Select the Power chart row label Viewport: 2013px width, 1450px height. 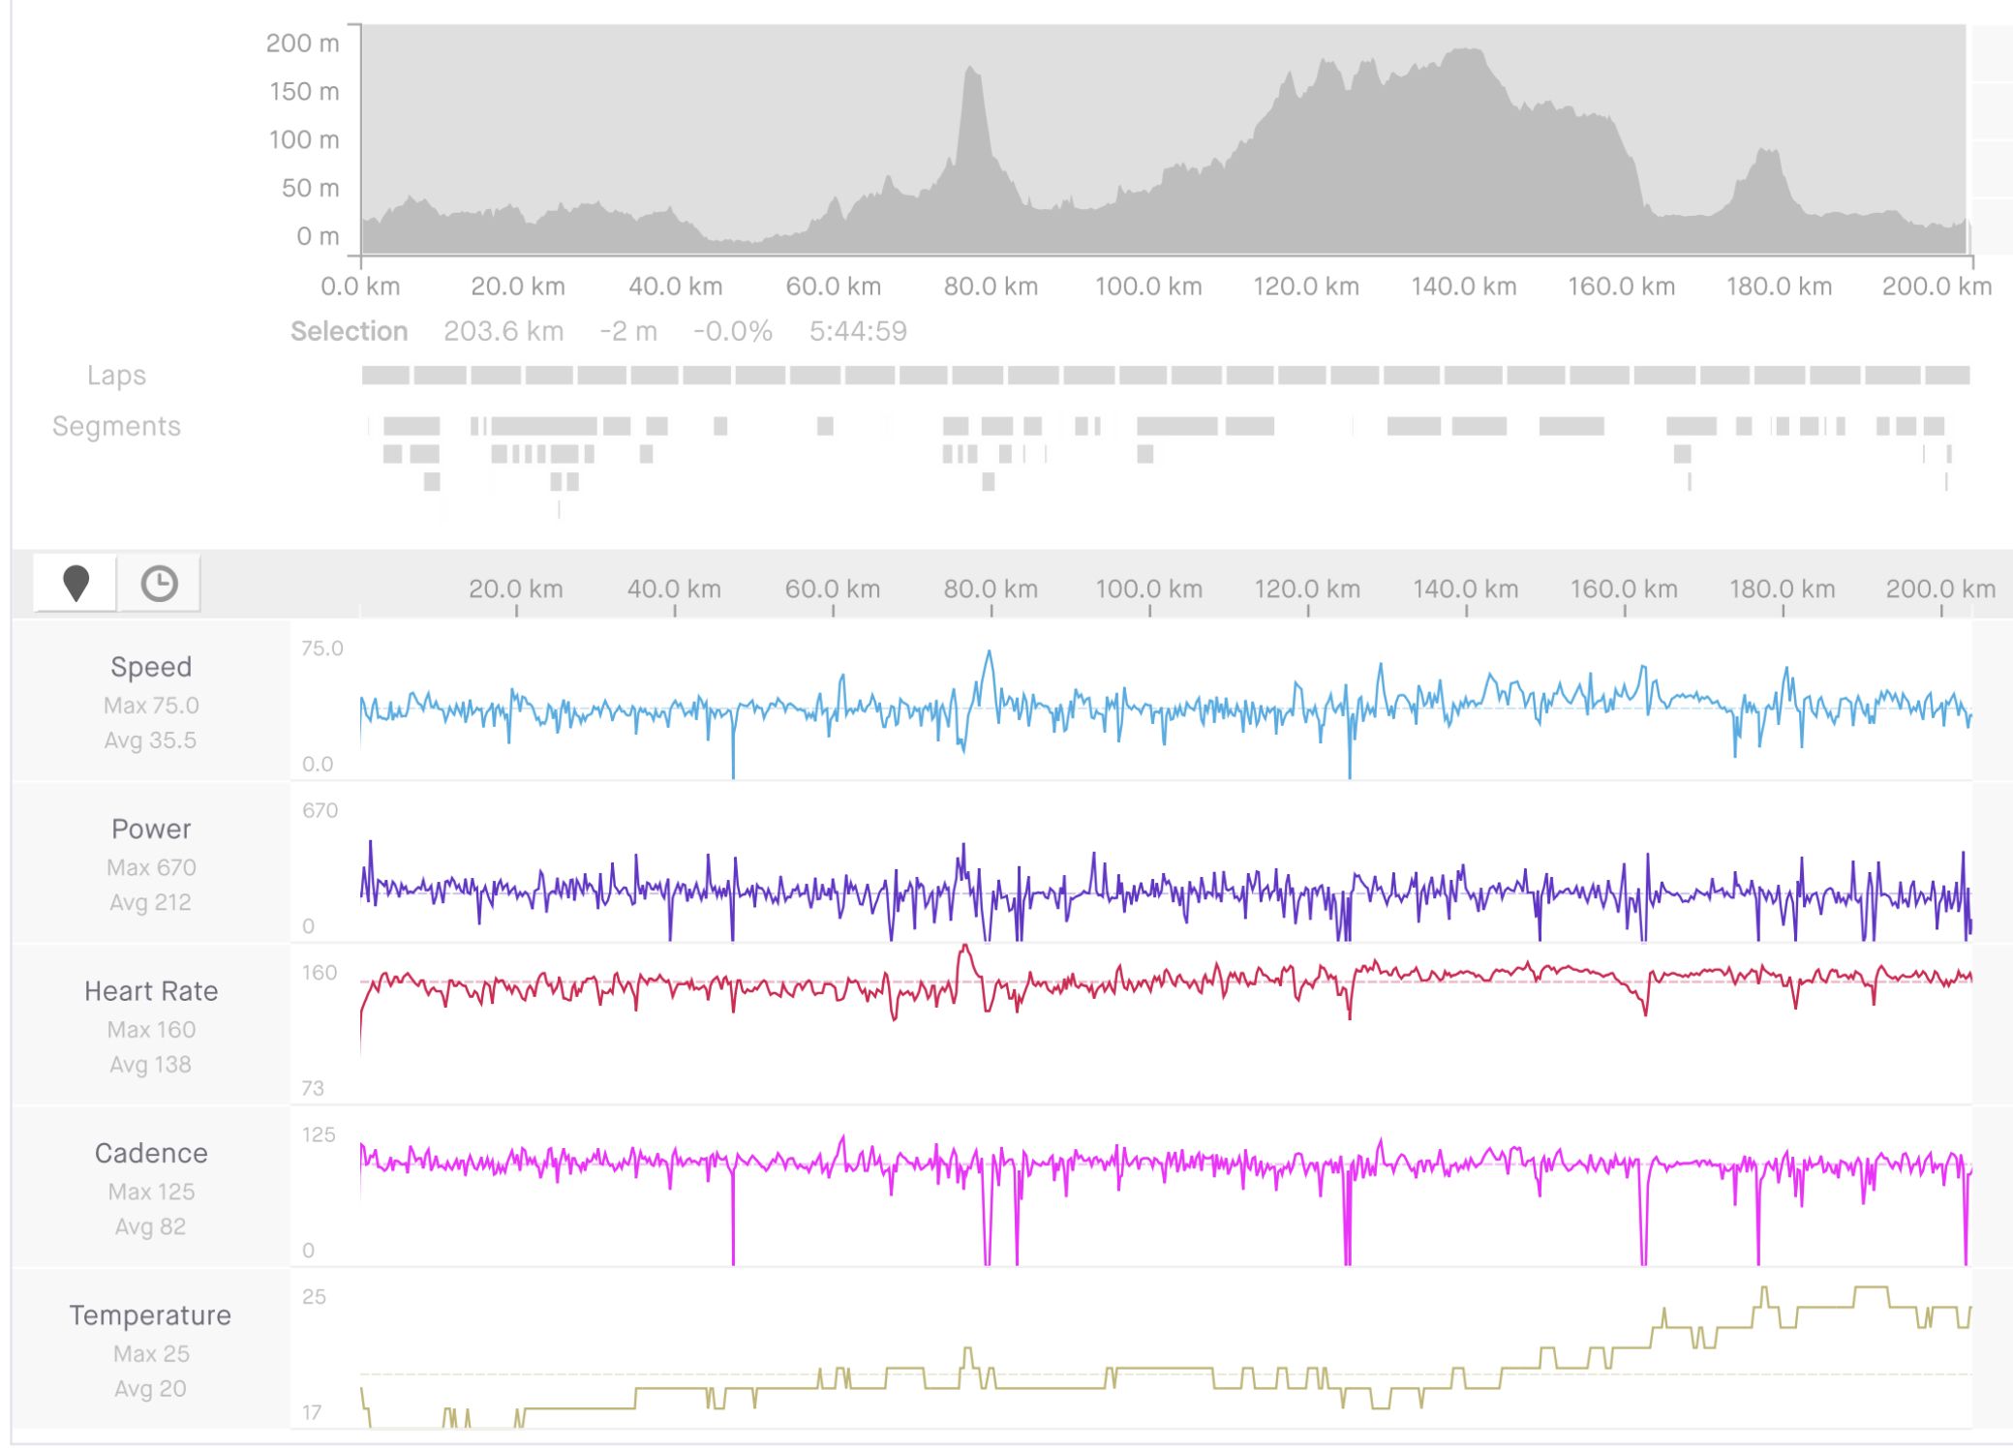[151, 830]
